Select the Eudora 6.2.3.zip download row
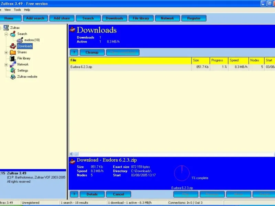 [x=81, y=67]
